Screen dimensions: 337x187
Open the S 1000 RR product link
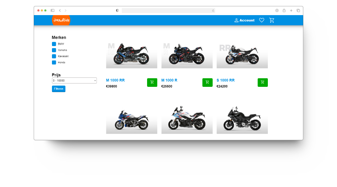point(226,80)
